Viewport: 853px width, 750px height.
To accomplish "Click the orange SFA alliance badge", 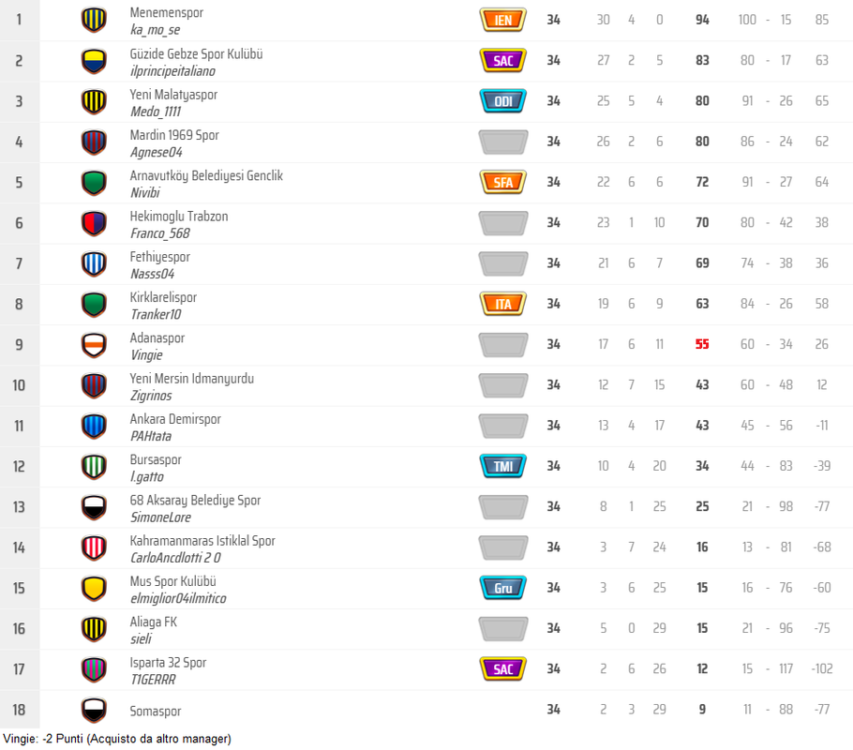I will point(503,182).
